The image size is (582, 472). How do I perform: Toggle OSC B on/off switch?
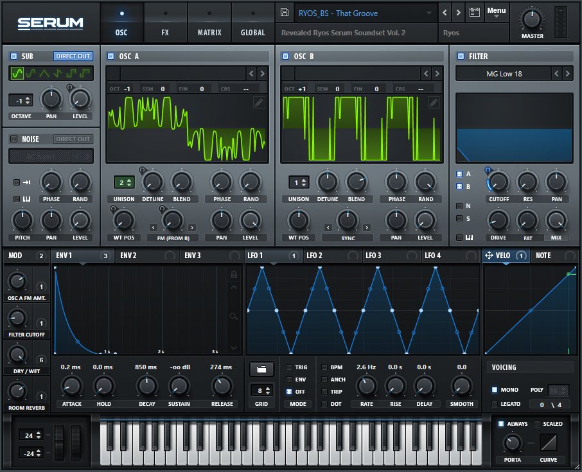pos(285,56)
